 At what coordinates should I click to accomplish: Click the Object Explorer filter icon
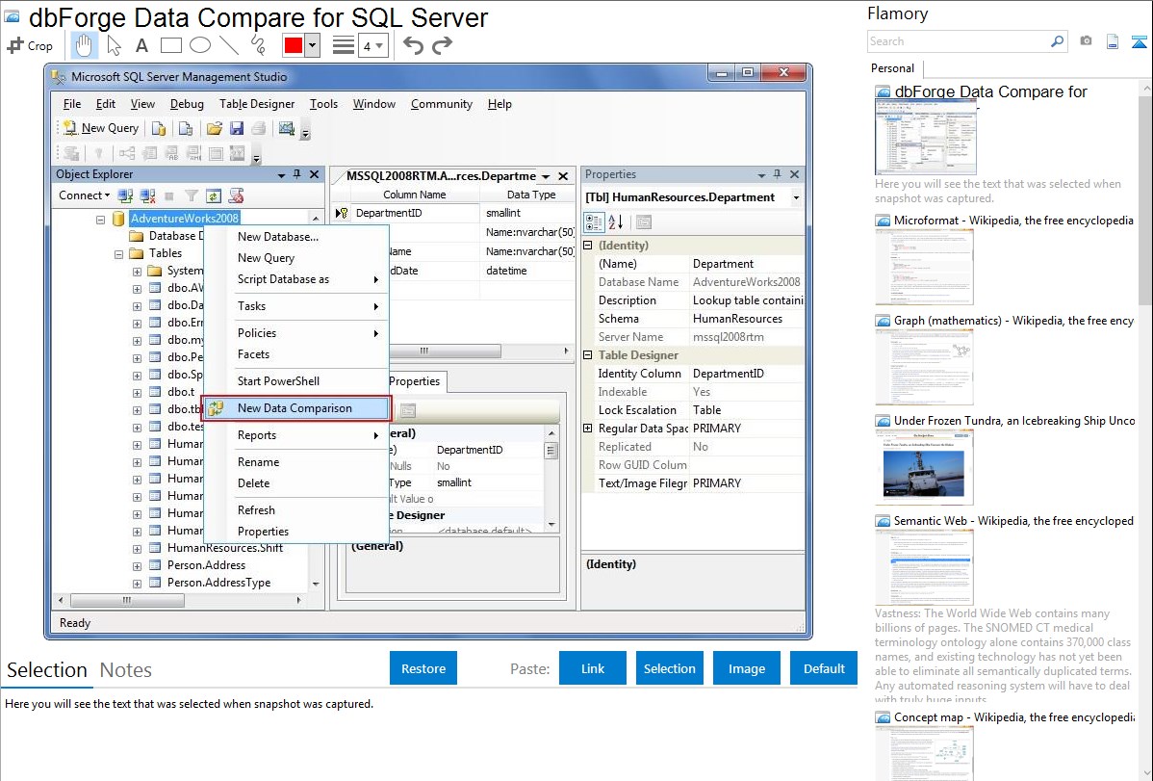click(x=192, y=195)
